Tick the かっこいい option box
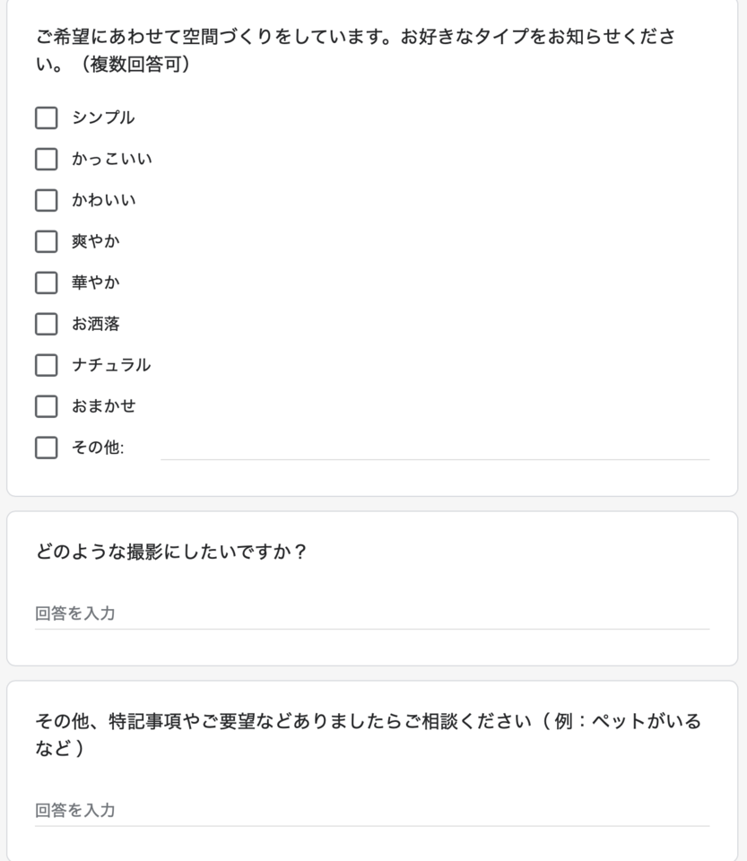747x861 pixels. [46, 160]
